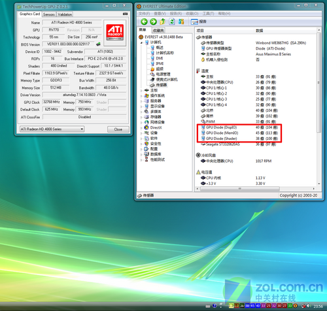
Task: Switch to the Validation tab in GPU-Z
Action: [65, 14]
